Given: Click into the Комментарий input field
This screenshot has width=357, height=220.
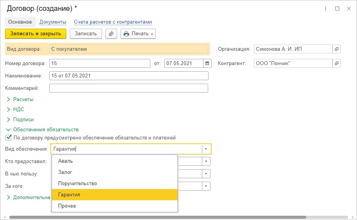Looking at the screenshot, I should coord(129,88).
